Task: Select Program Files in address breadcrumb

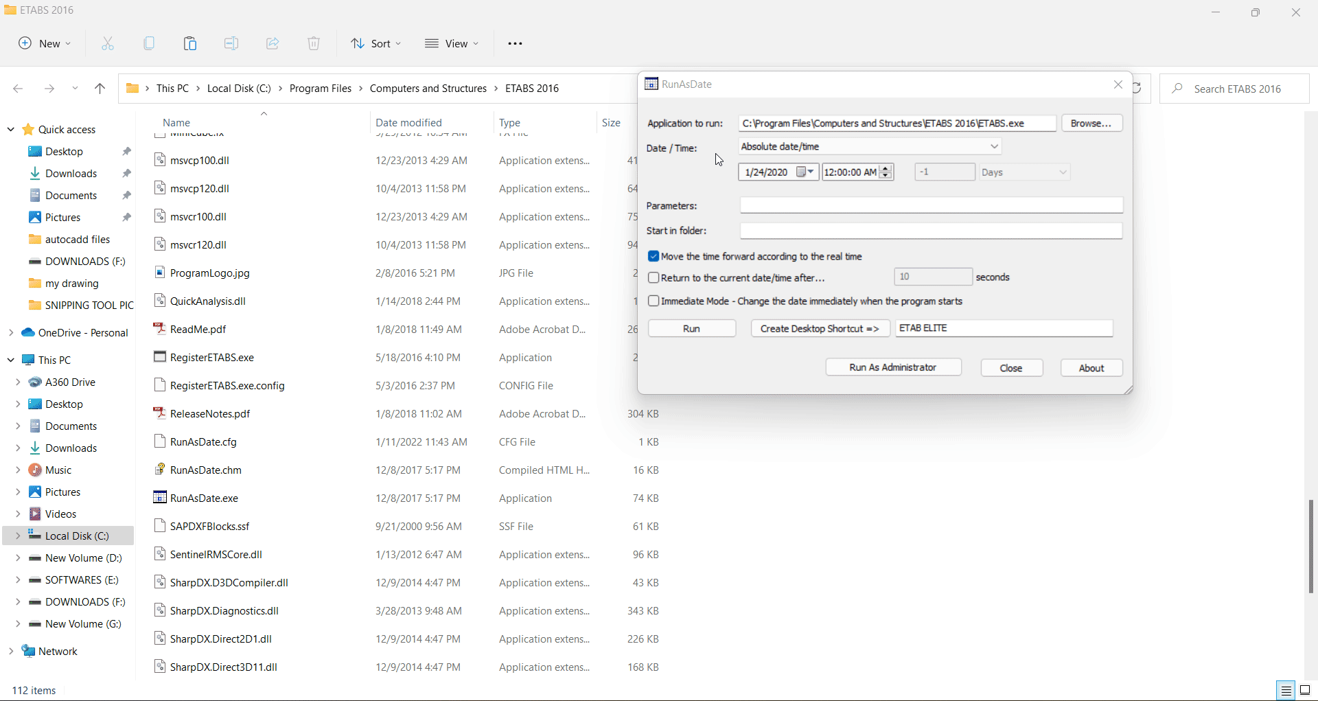Action: click(x=321, y=89)
